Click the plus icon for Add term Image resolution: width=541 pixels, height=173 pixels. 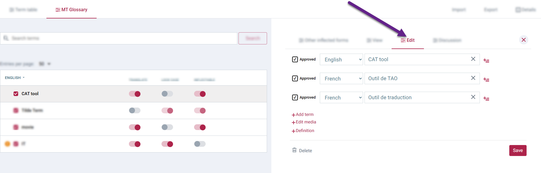tap(294, 115)
